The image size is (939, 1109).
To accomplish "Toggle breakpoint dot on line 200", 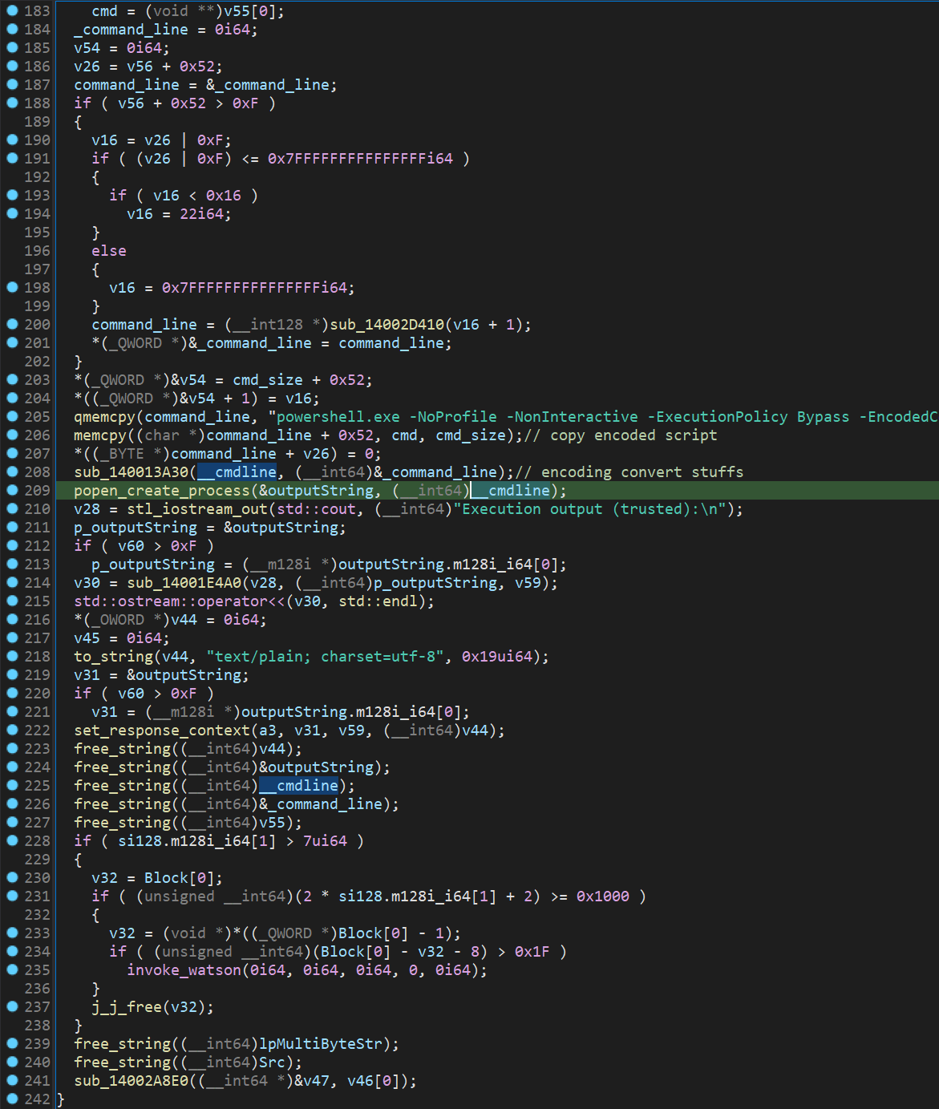I will (x=12, y=325).
